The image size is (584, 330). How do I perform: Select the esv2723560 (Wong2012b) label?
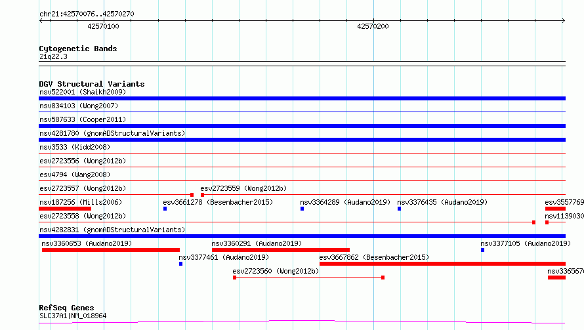coord(276,271)
